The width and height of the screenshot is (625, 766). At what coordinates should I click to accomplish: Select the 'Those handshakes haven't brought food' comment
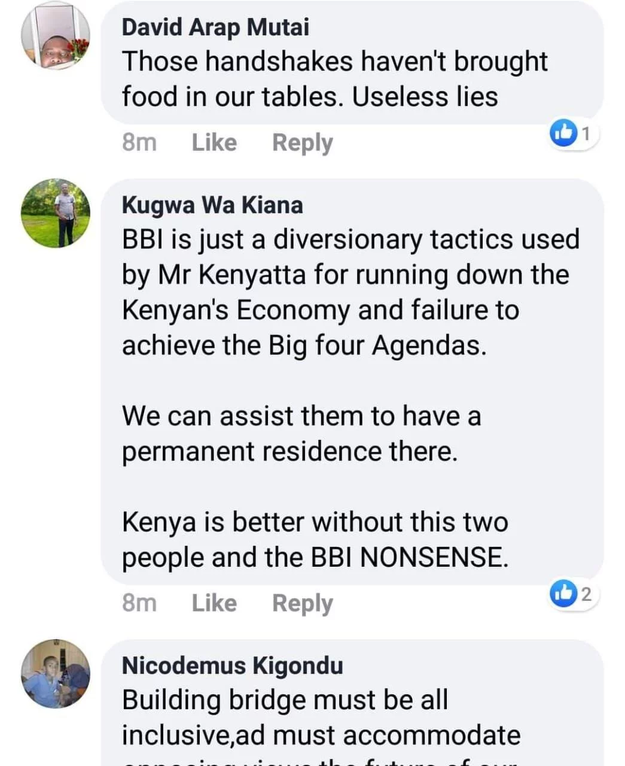[335, 79]
